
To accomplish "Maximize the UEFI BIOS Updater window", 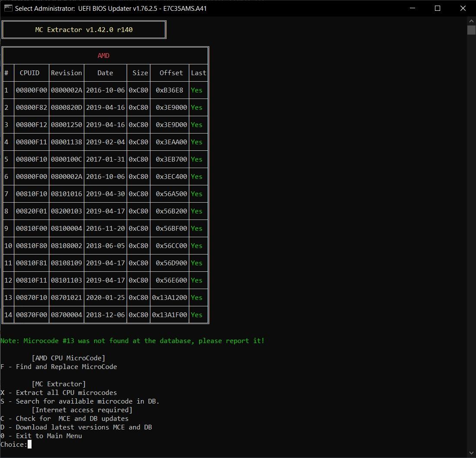I will click(438, 8).
